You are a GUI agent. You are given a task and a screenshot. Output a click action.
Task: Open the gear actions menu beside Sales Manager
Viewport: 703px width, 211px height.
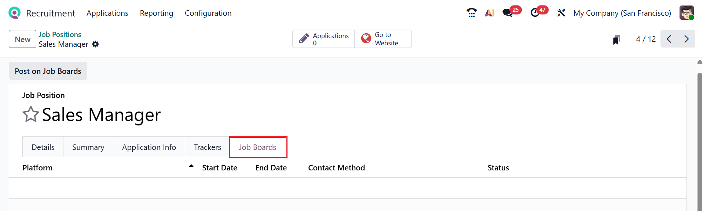coord(95,44)
